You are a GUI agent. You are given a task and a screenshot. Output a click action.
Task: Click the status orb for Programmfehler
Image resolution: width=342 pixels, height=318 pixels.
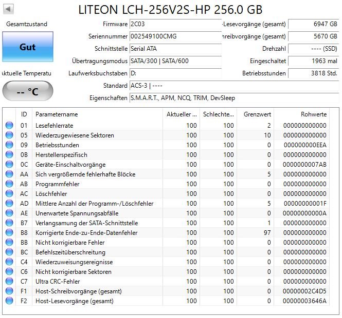9,184
